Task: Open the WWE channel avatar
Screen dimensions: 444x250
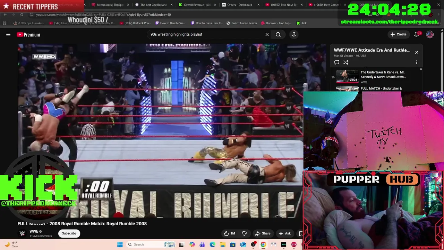Action: coord(22,233)
